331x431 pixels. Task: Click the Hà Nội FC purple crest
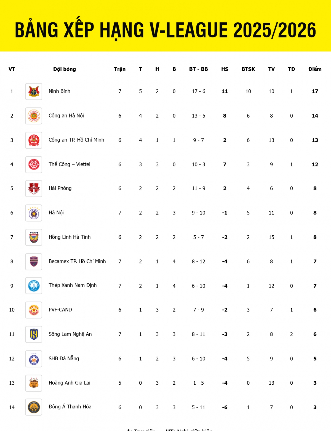click(x=34, y=213)
